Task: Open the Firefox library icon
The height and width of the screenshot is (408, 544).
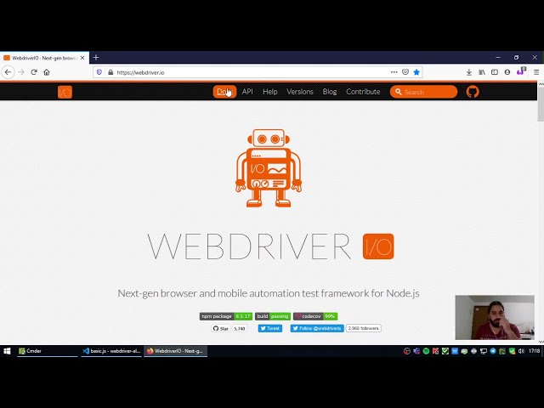Action: (482, 72)
